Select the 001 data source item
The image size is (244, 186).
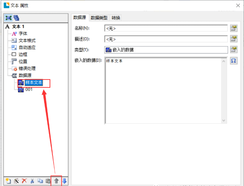pyautogui.click(x=29, y=89)
